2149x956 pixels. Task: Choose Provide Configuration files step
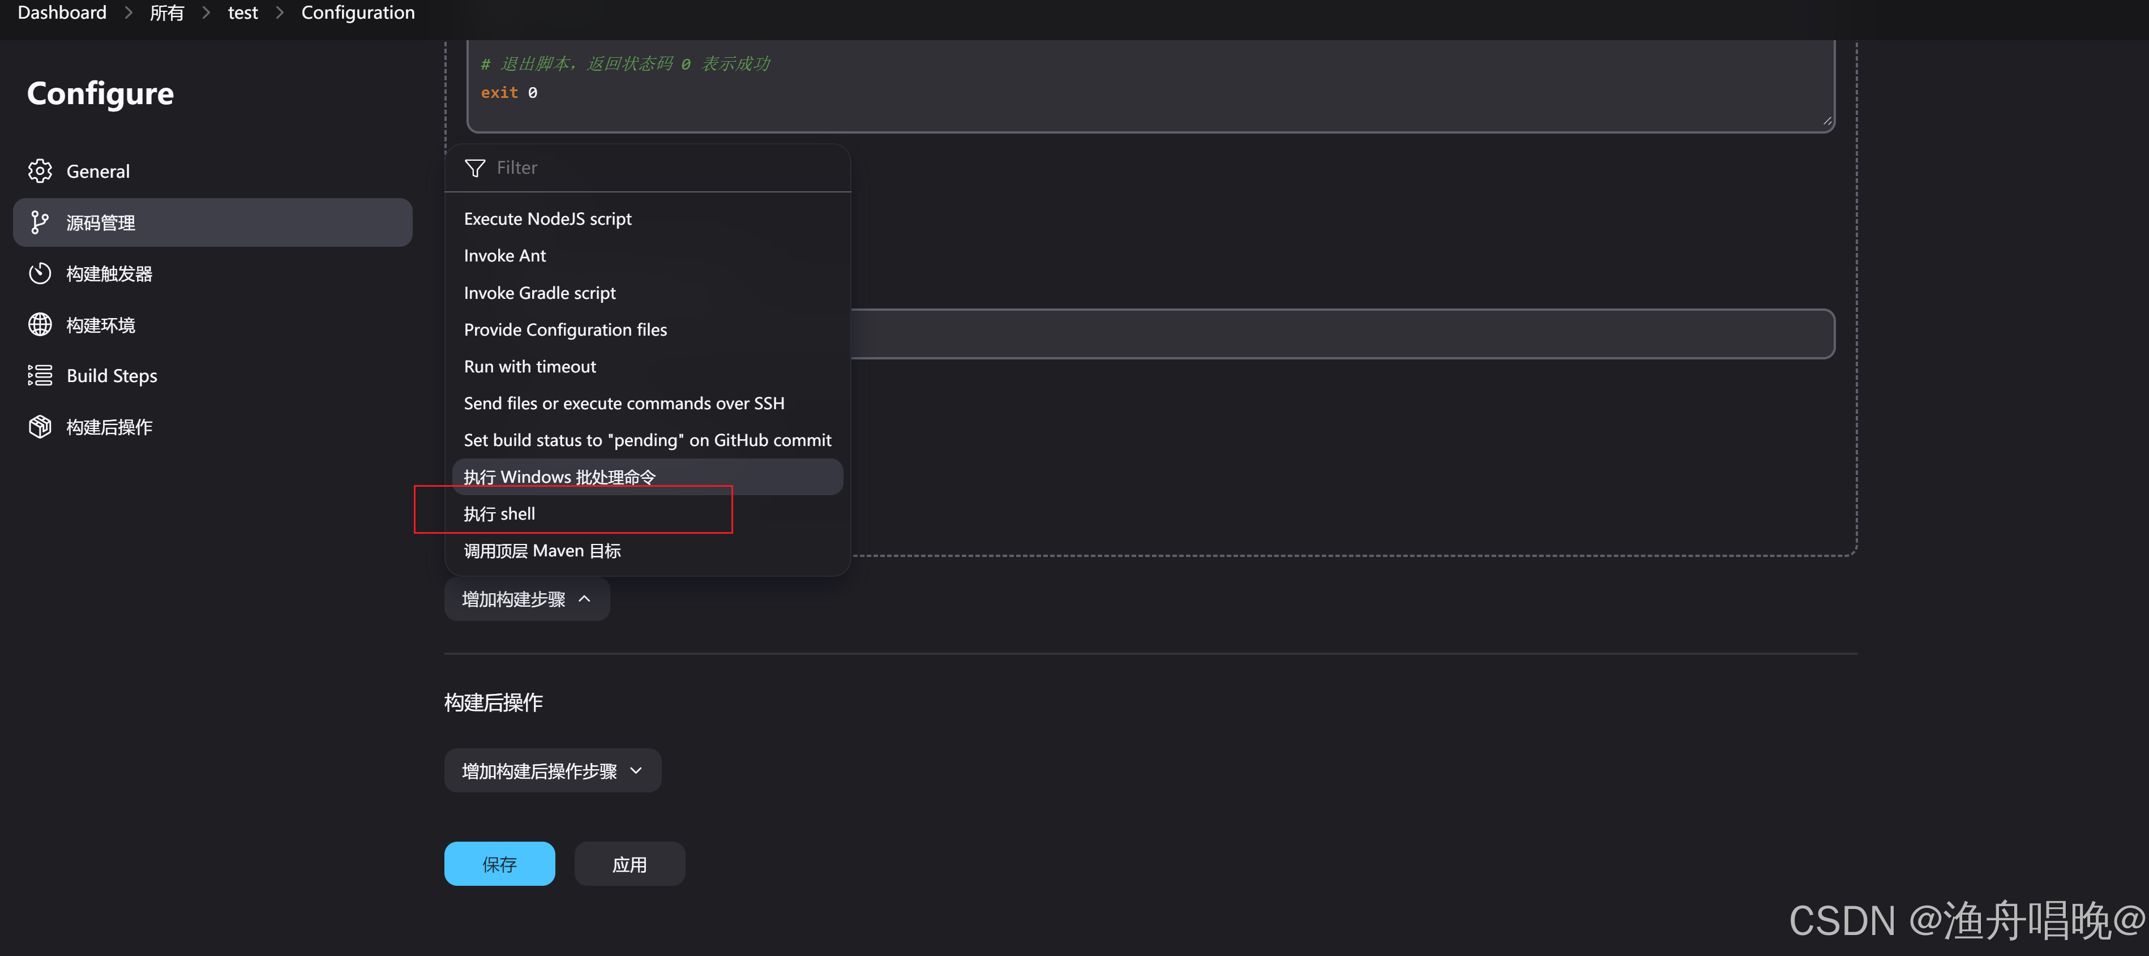tap(648, 329)
